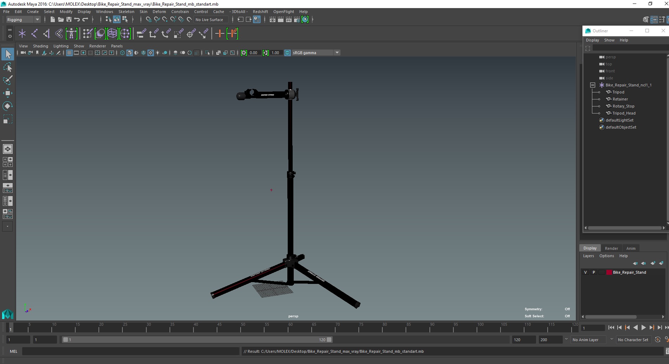This screenshot has height=364, width=669.
Task: Select the arrow Select tool in the toolbox
Action: (x=8, y=54)
